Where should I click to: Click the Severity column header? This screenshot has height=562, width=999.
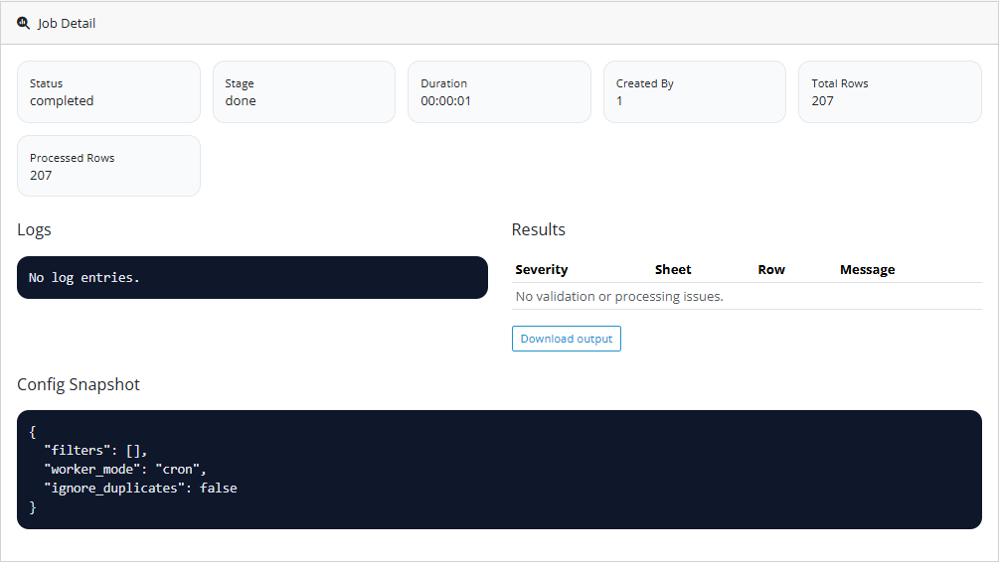click(542, 270)
